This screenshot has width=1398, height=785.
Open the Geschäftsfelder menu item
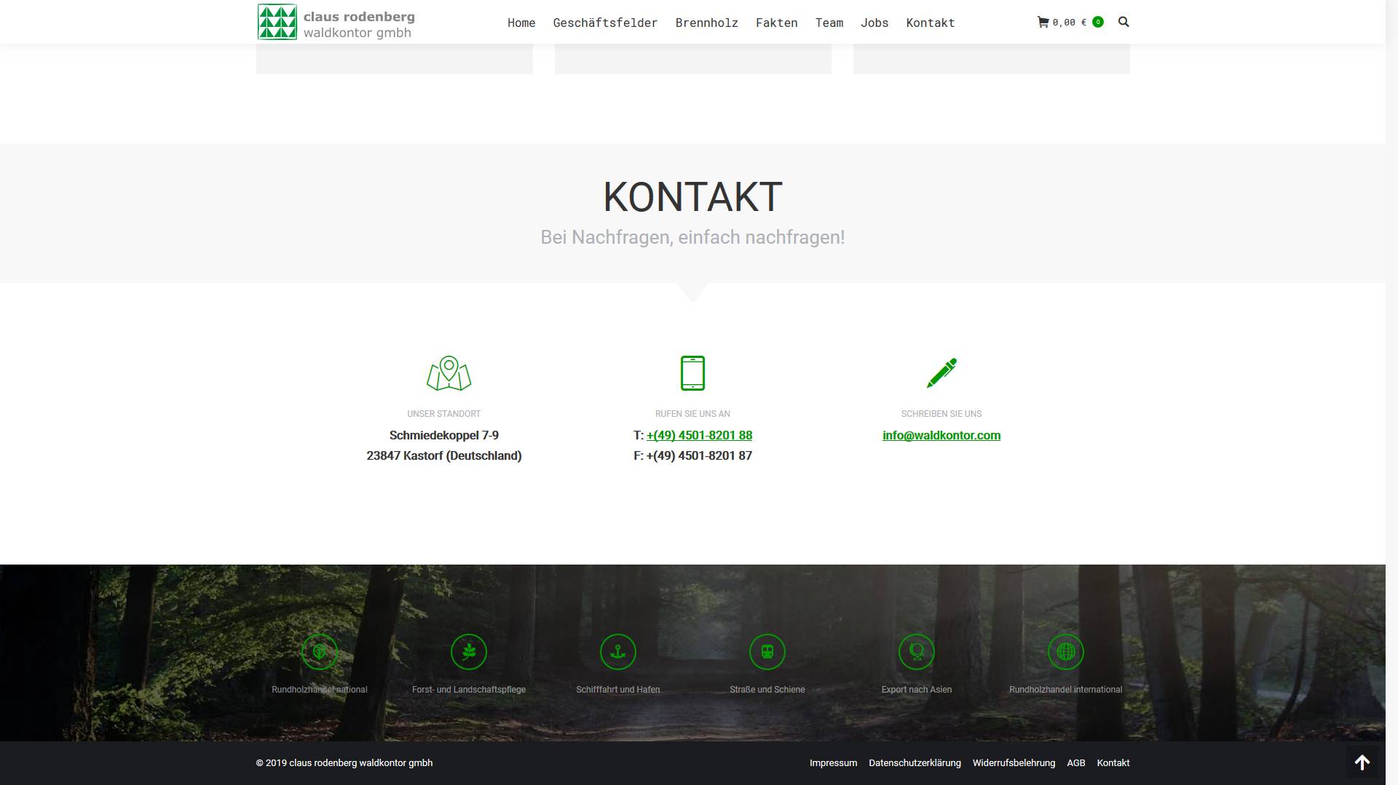[605, 23]
